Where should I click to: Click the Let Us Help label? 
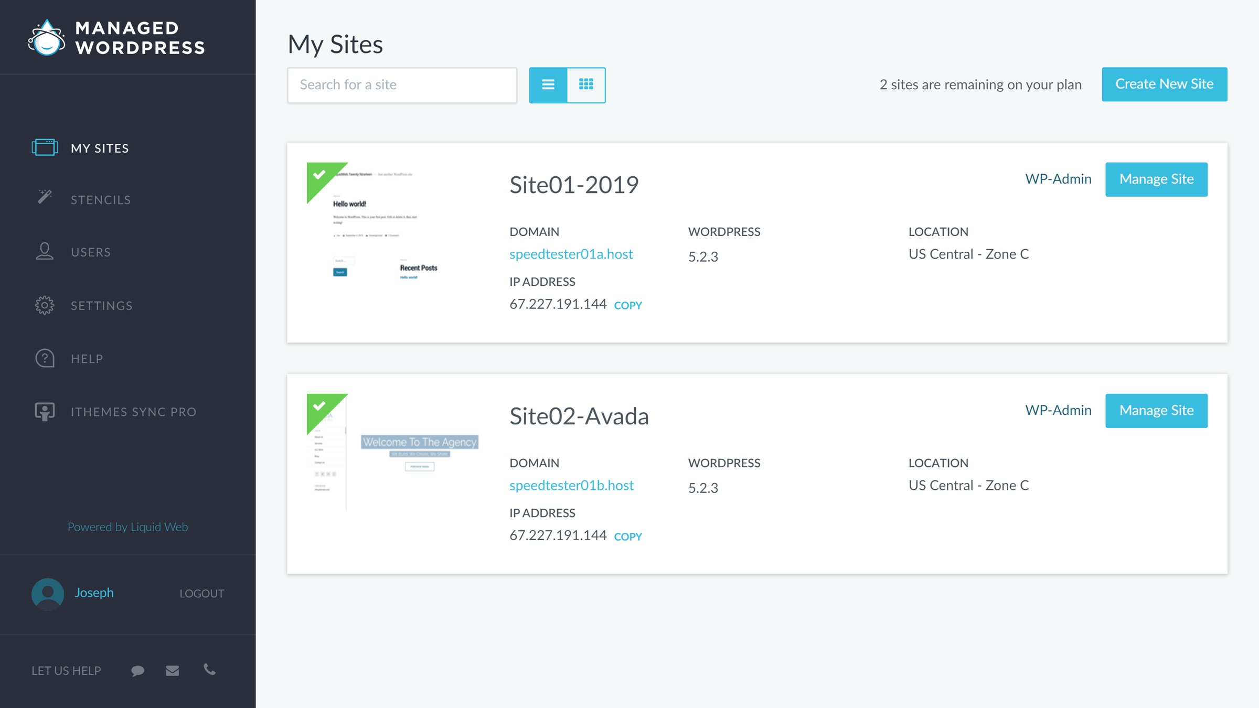(66, 671)
